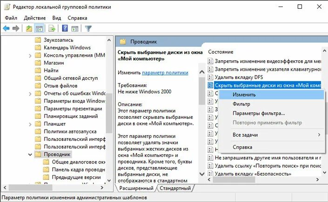Viewport: 328px width, 202px height.
Task: Click the icon of 'Удалить ссылку «Повторить поиск»' policy
Action: tap(210, 166)
